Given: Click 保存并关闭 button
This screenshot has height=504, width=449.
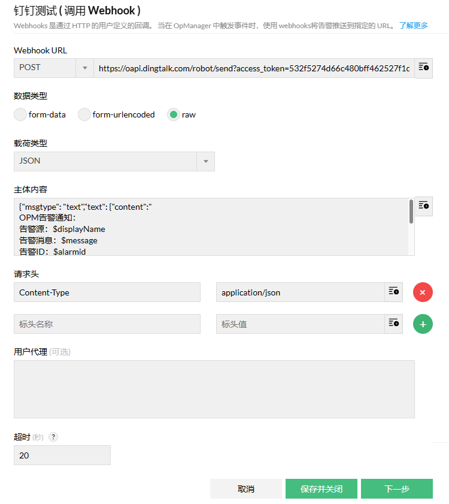Looking at the screenshot, I should (321, 488).
